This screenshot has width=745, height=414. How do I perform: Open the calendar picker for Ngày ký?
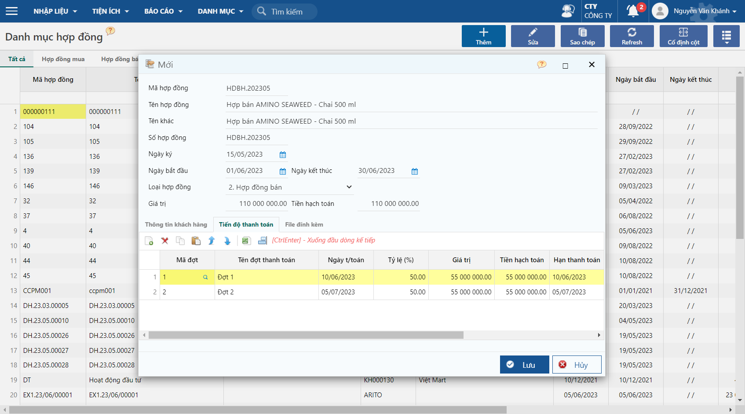coord(283,155)
